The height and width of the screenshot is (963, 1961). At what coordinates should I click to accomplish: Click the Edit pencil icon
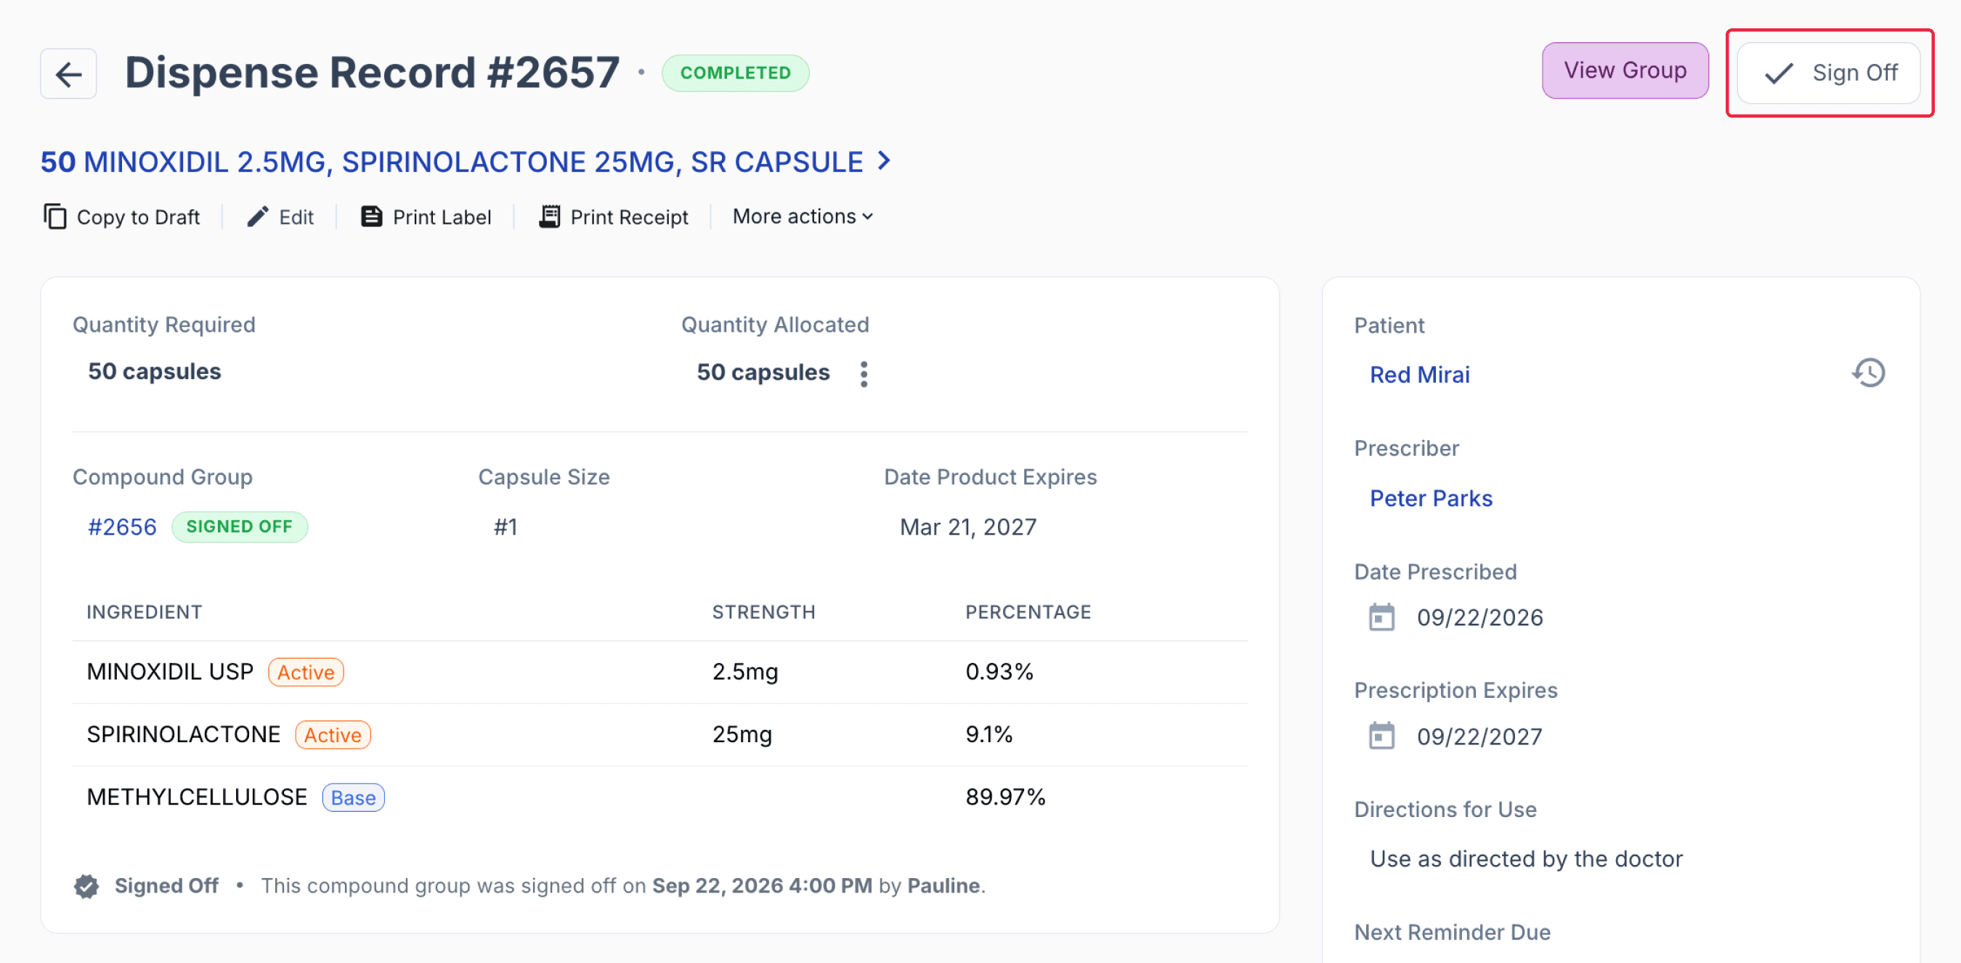click(257, 217)
